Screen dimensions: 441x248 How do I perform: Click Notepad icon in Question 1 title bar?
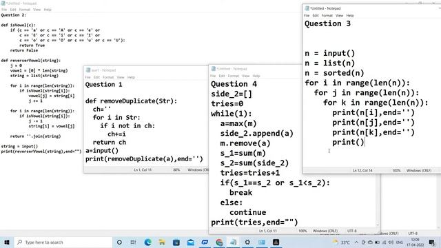click(x=88, y=70)
